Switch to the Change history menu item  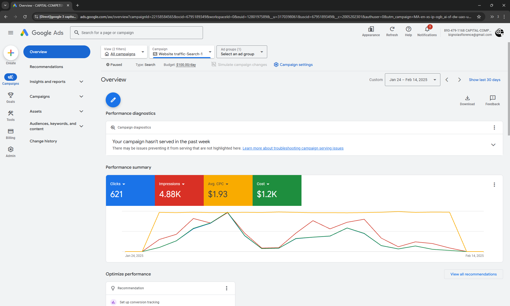(43, 141)
